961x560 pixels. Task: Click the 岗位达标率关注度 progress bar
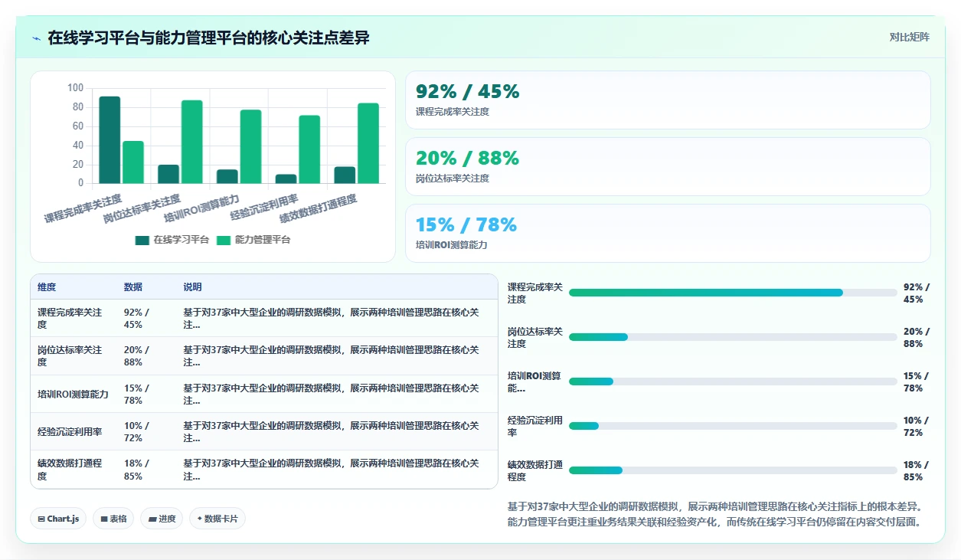click(733, 337)
